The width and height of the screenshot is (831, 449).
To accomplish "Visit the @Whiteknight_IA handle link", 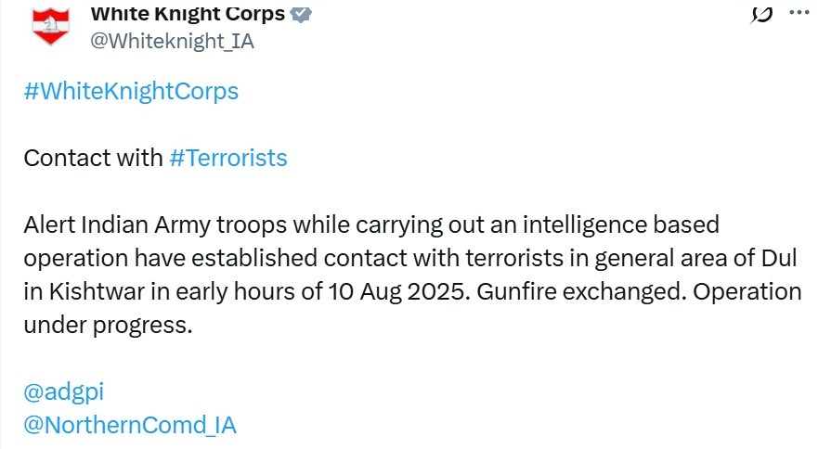I will (x=172, y=41).
